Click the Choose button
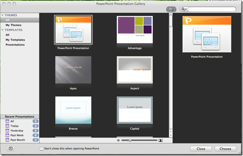This screenshot has height=156, width=243. (225, 149)
